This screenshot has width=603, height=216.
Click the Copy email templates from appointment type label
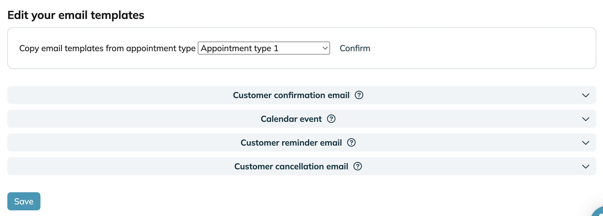[x=107, y=48]
